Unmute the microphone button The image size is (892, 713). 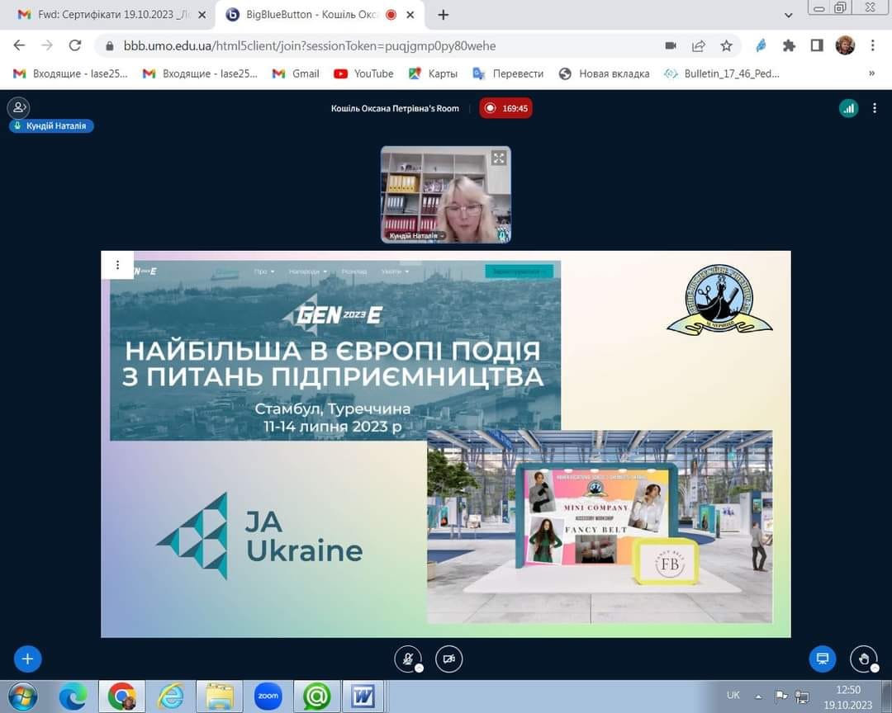tap(408, 659)
